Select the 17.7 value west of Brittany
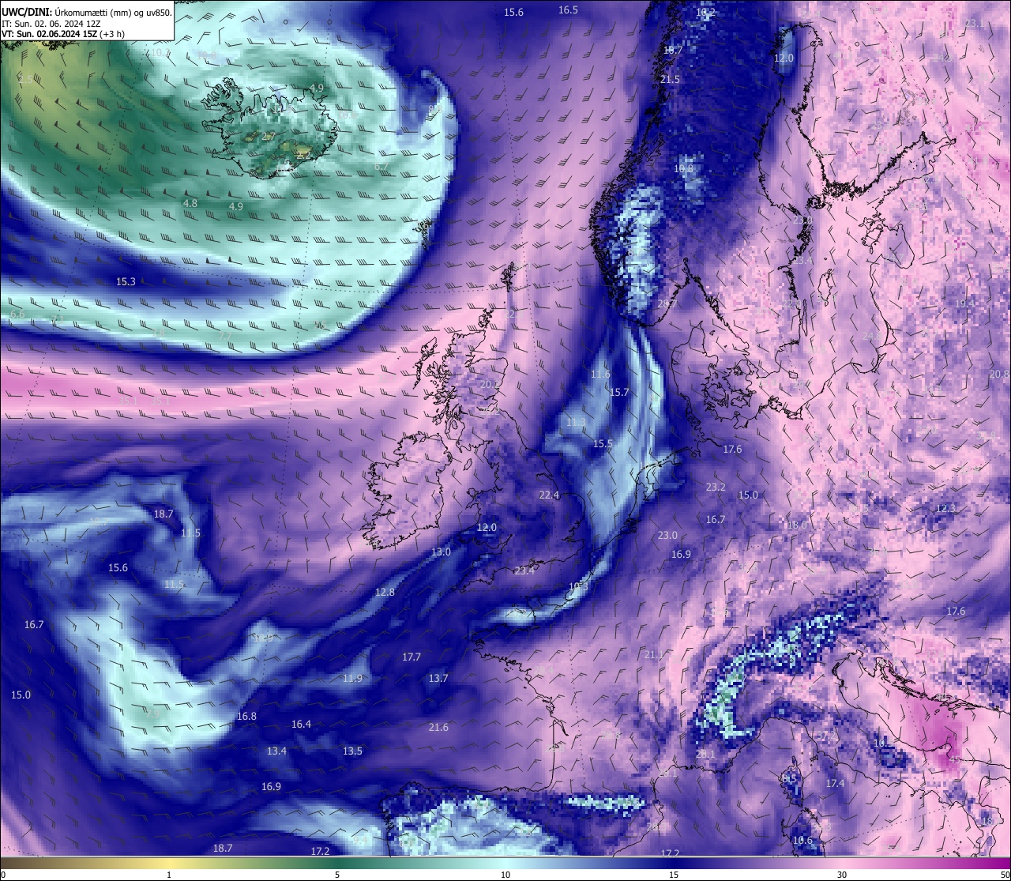The width and height of the screenshot is (1011, 881). point(412,657)
